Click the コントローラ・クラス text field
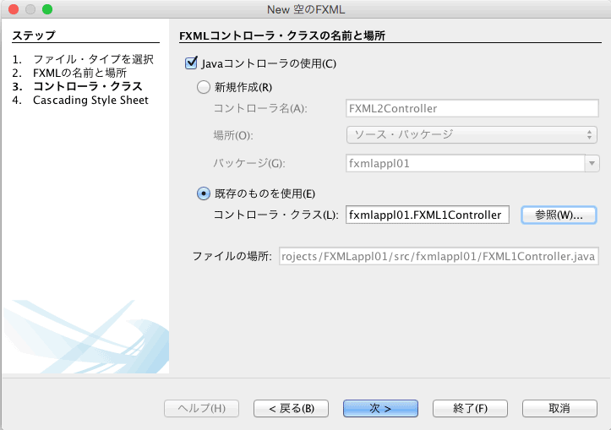 coord(428,215)
